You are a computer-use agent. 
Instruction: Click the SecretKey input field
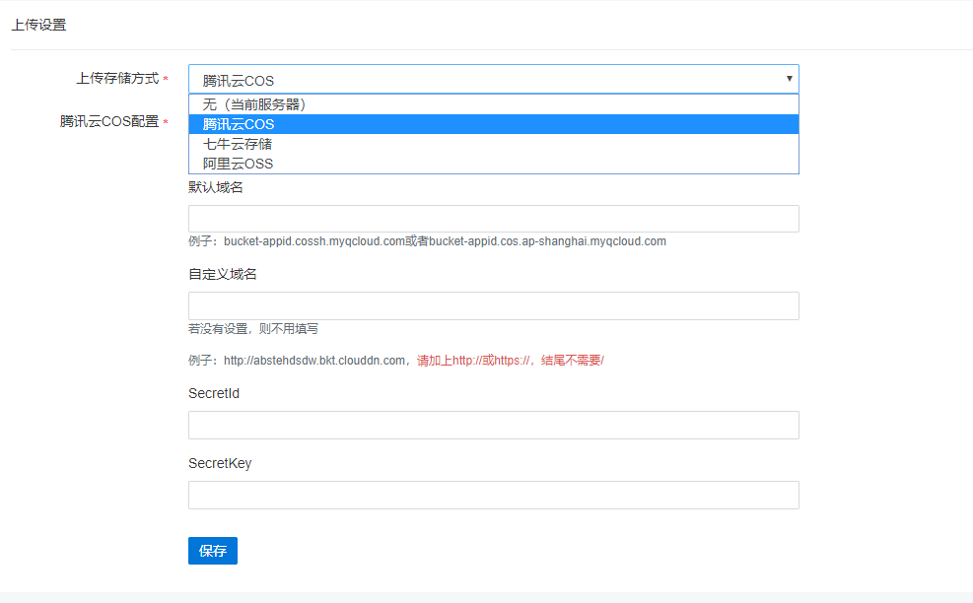[x=493, y=495]
